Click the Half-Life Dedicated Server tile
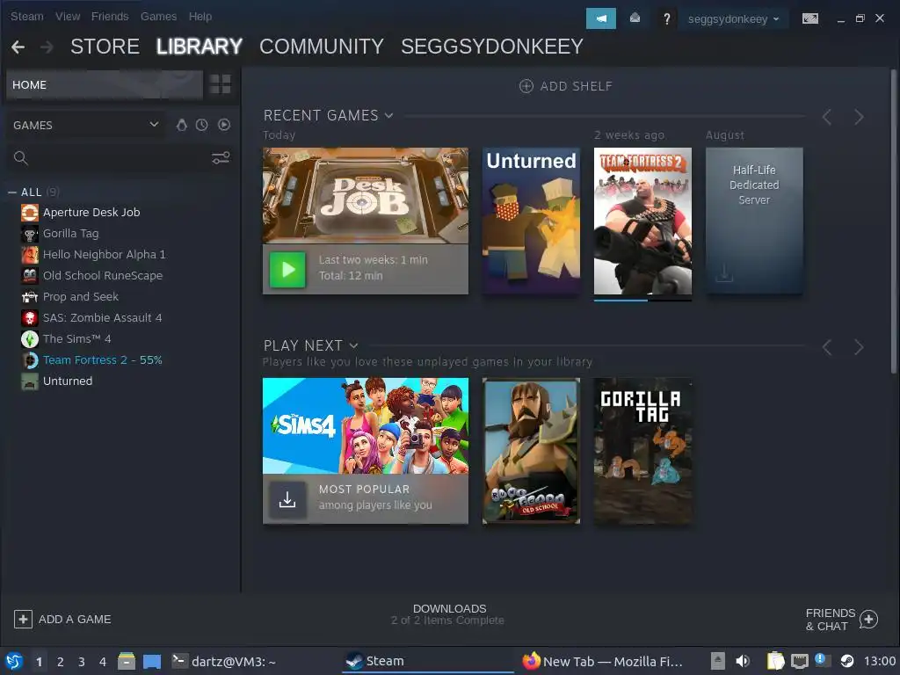The height and width of the screenshot is (675, 900). pos(754,221)
